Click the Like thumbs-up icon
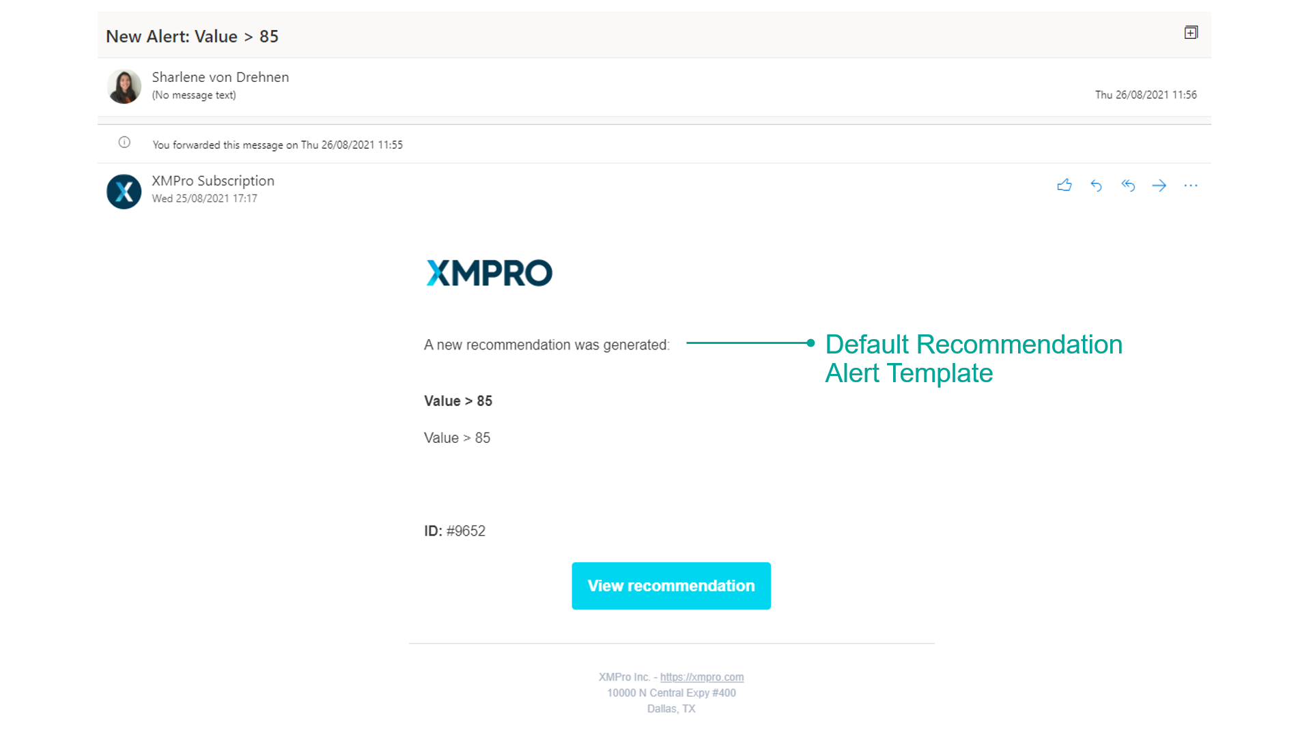Viewport: 1311px width, 737px height. tap(1064, 186)
